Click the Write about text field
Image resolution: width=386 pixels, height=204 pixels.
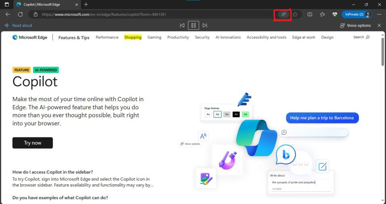tap(301, 185)
